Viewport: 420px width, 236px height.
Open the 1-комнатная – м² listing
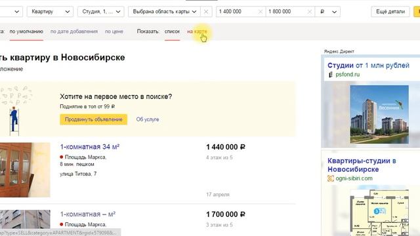(x=87, y=214)
